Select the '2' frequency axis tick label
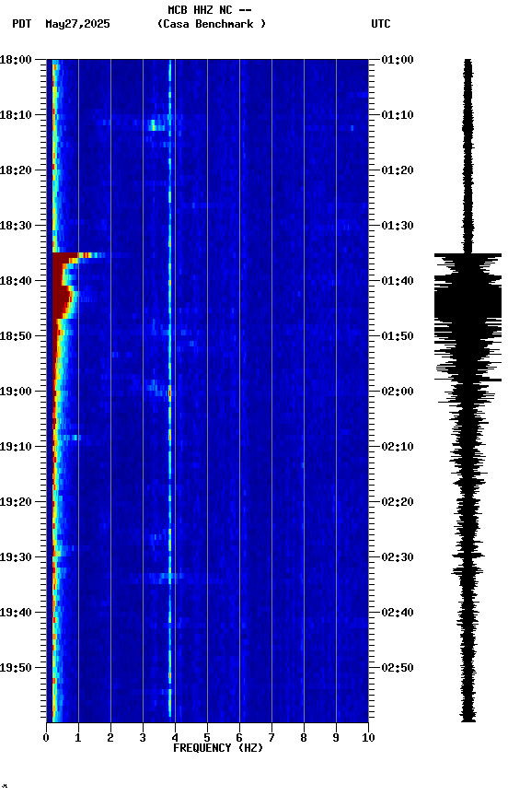 point(110,738)
